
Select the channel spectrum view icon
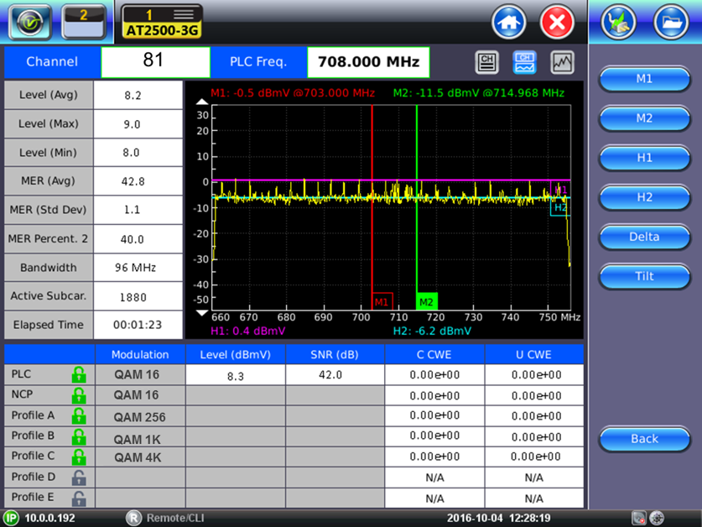pyautogui.click(x=525, y=62)
